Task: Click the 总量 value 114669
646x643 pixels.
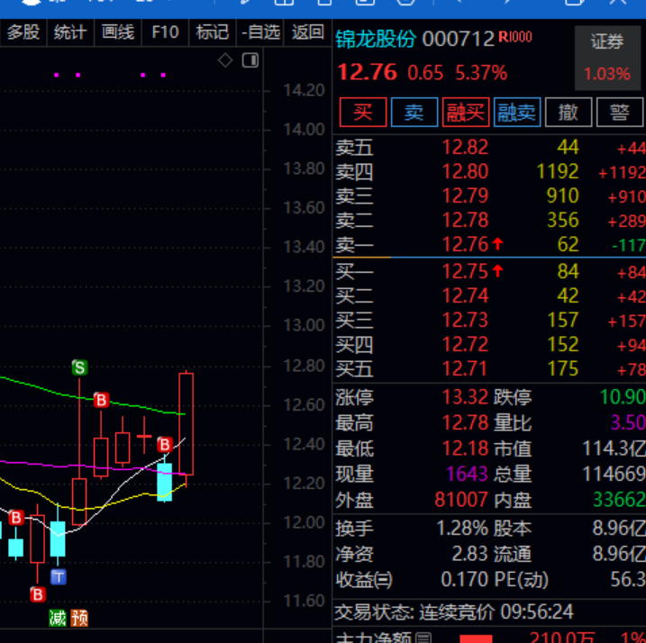Action: tap(614, 474)
